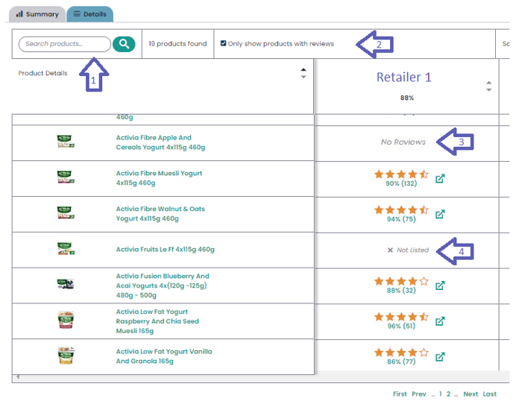Image resolution: width=513 pixels, height=401 pixels.
Task: Click thumbnail of Raspberry And Chia Seed Muesli
Action: pyautogui.click(x=66, y=320)
